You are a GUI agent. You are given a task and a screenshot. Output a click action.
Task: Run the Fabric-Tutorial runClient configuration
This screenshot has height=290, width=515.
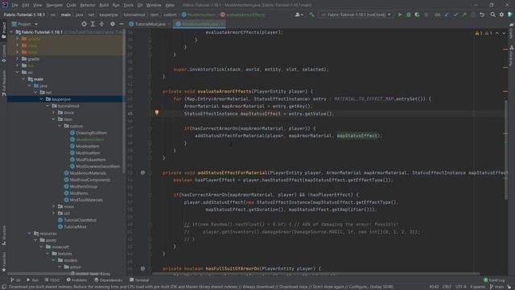click(x=400, y=14)
